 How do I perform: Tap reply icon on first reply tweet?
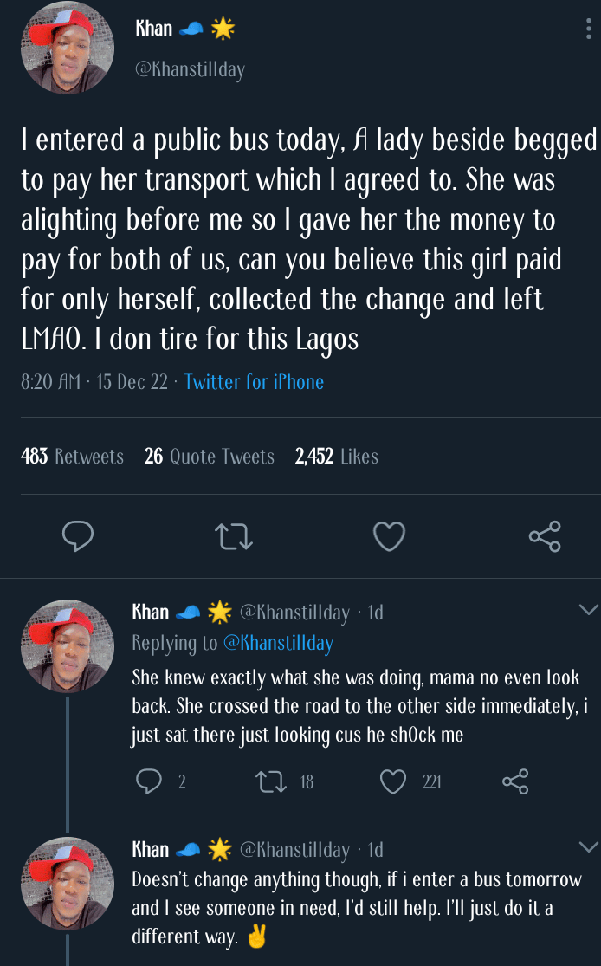tap(149, 782)
